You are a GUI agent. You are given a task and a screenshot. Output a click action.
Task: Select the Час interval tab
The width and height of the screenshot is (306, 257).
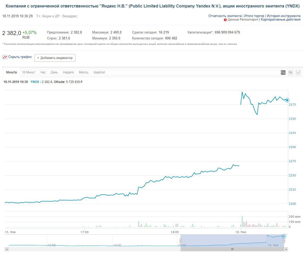pos(43,72)
